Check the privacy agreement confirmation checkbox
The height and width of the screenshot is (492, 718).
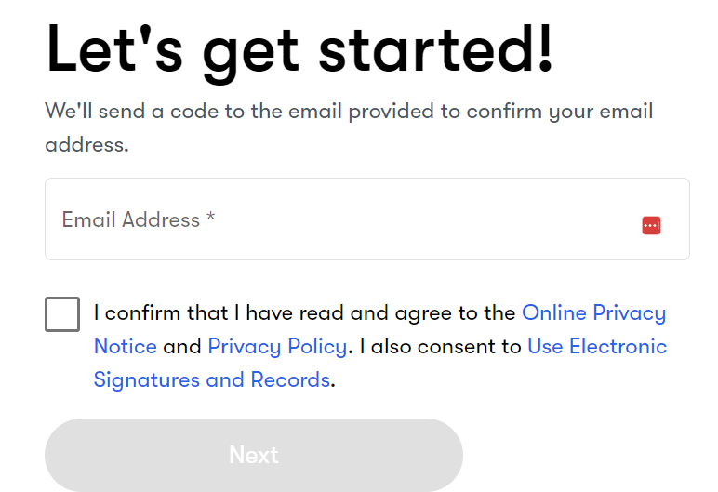click(62, 314)
